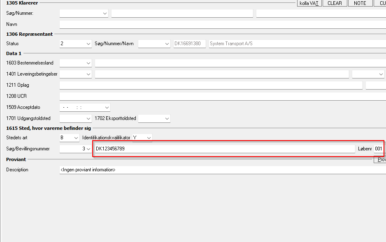Focus the 1208 UCR text field
The height and width of the screenshot is (242, 386).
(x=222, y=97)
